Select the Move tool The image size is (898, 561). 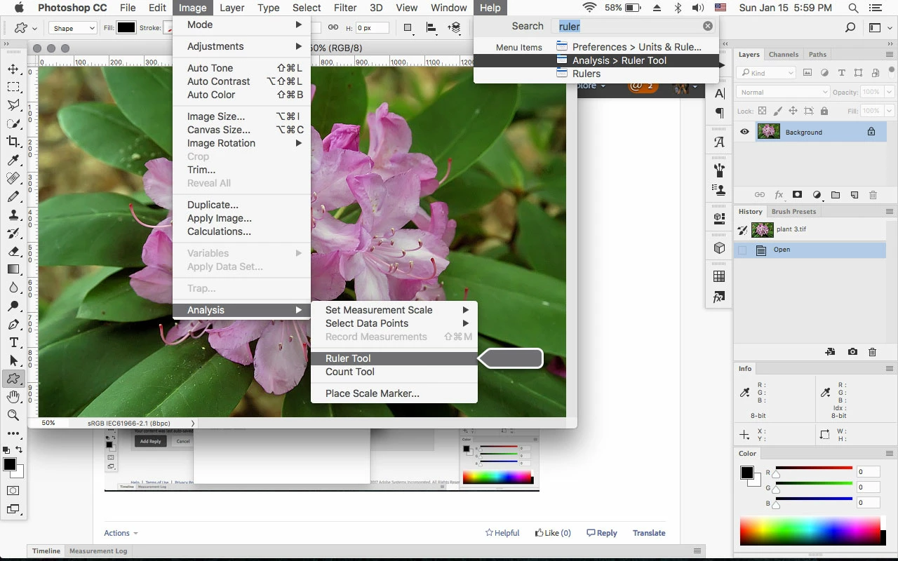[x=13, y=69]
